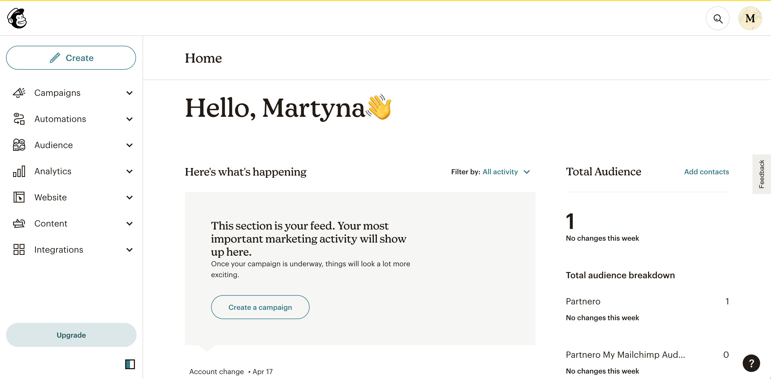The height and width of the screenshot is (379, 771).
Task: Click the Home page title
Action: point(203,58)
